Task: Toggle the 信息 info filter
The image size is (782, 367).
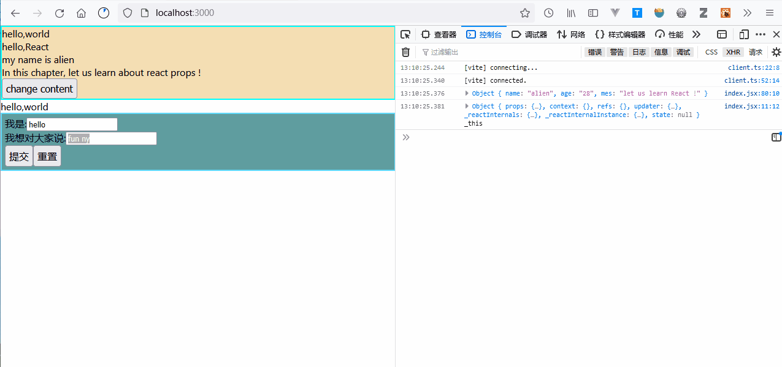Action: pos(661,52)
